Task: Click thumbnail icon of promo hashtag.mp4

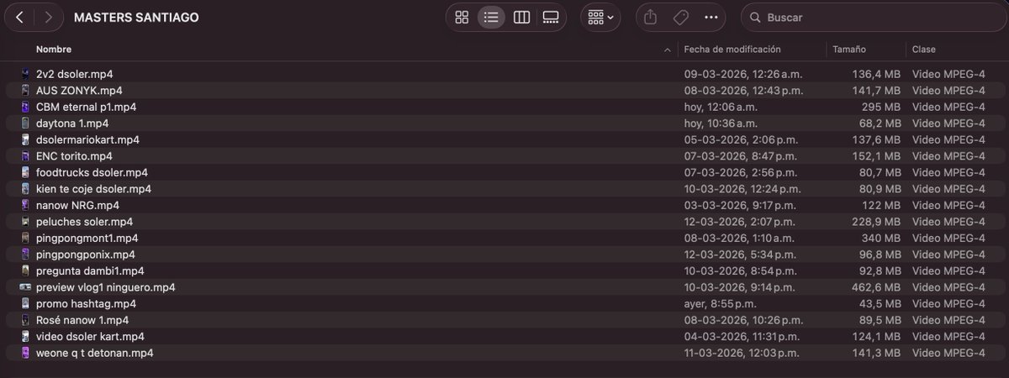Action: click(x=26, y=303)
